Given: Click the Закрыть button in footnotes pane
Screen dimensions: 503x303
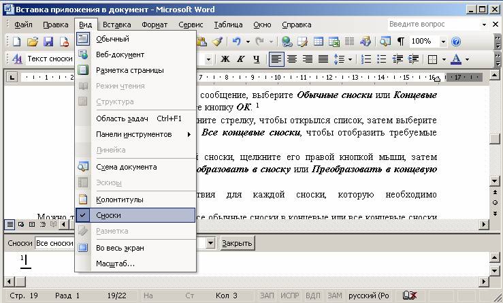Looking at the screenshot, I should [237, 243].
